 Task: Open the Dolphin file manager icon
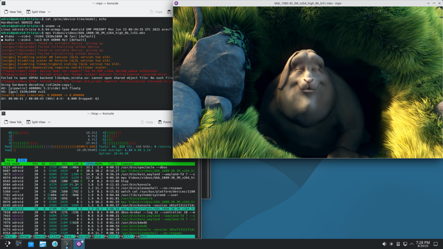pyautogui.click(x=43, y=244)
